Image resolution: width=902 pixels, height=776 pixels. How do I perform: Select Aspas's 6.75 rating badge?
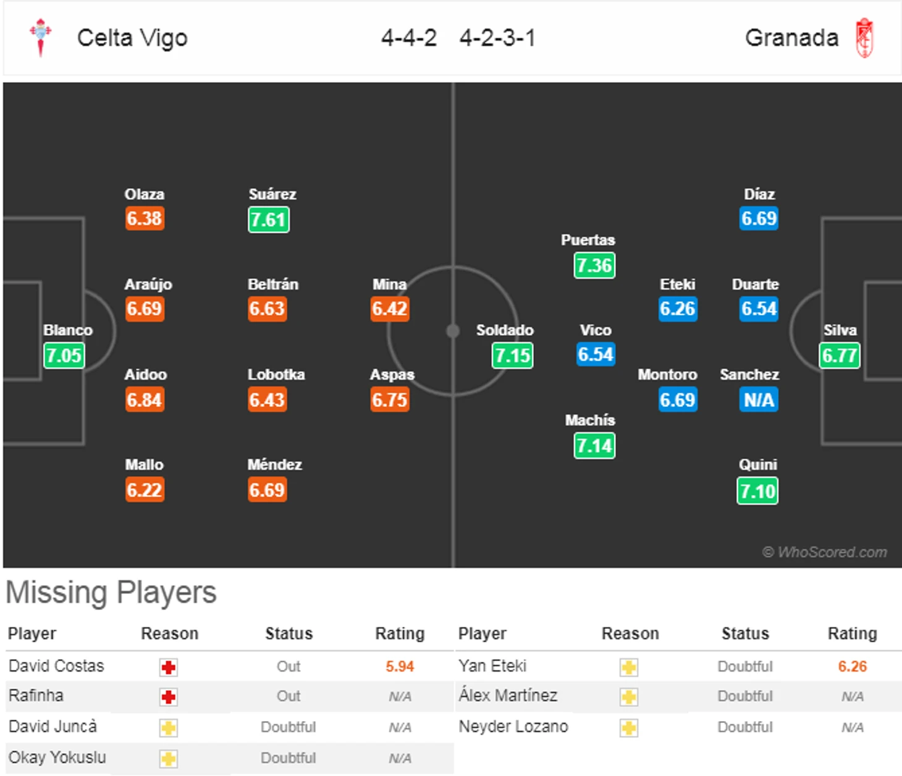coord(389,400)
